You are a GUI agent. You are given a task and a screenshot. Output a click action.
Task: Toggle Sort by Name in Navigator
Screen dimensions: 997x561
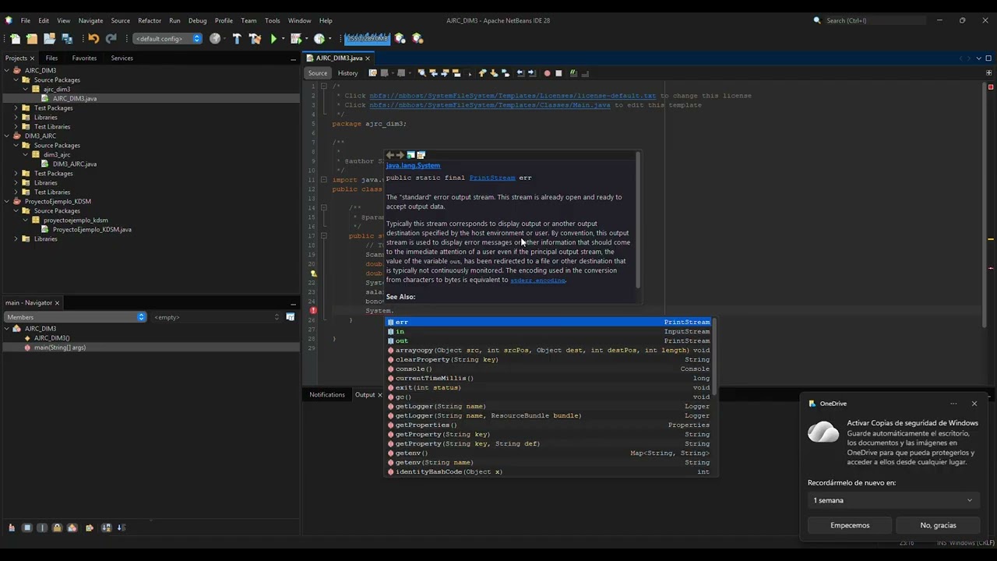(107, 527)
